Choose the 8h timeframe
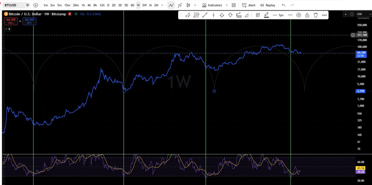The image size is (372, 185). (95, 5)
